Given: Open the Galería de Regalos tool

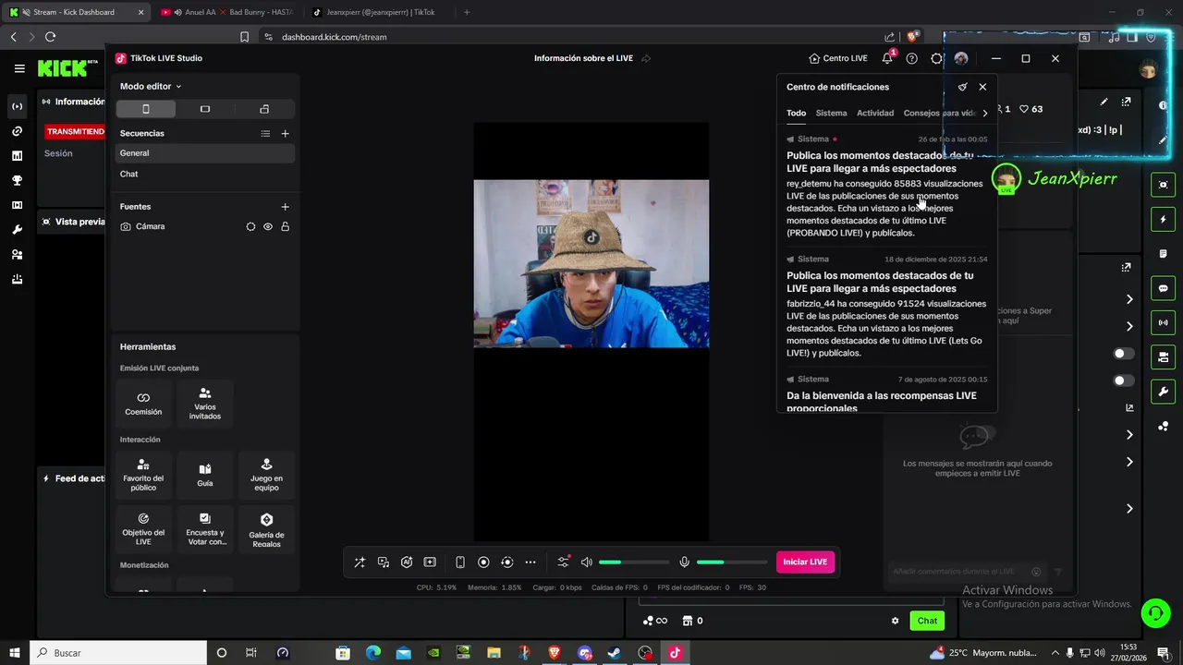Looking at the screenshot, I should pyautogui.click(x=266, y=528).
